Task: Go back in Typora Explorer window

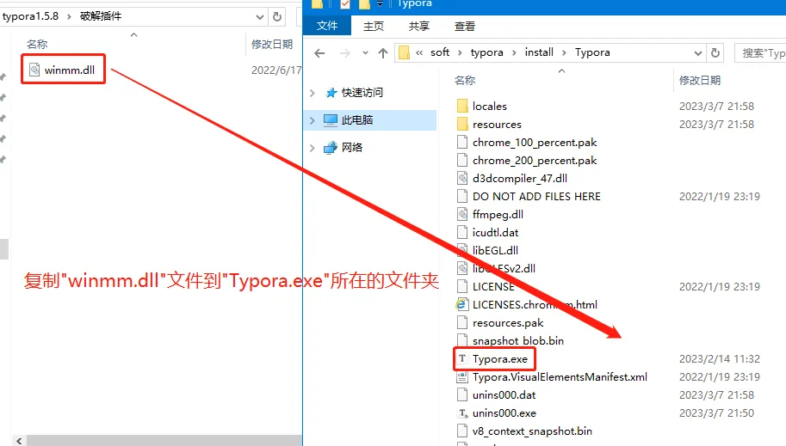Action: tap(319, 52)
